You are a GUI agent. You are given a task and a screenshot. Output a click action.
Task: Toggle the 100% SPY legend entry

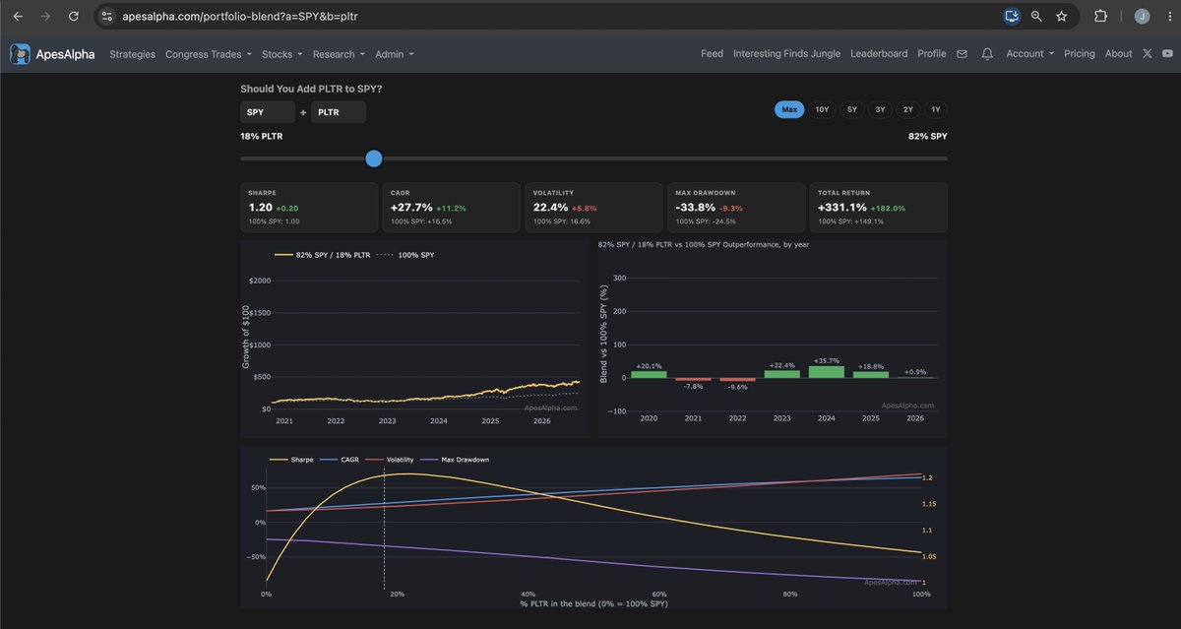tap(405, 255)
